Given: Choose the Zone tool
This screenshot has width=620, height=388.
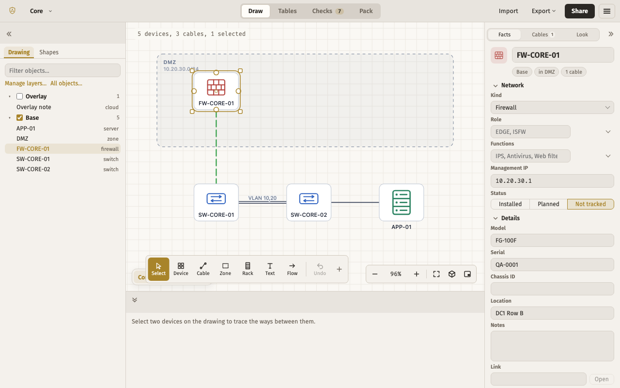Looking at the screenshot, I should coord(225,269).
